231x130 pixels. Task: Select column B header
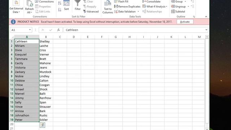(46, 37)
